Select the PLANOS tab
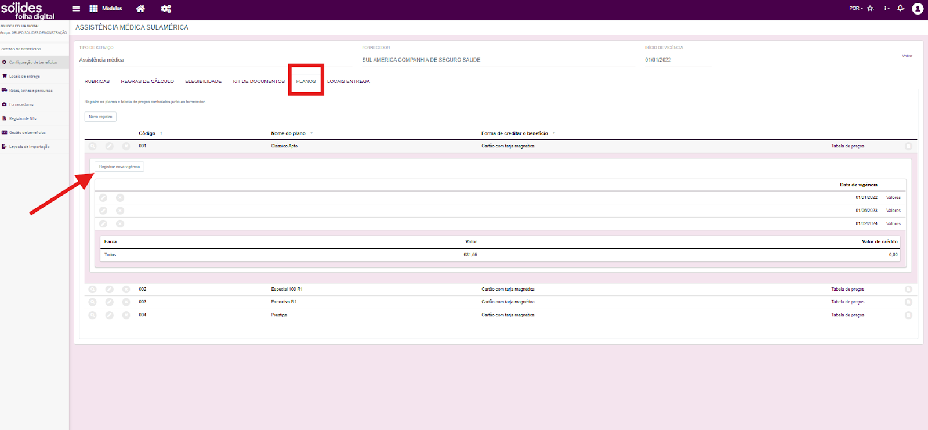This screenshot has height=430, width=928. coord(306,81)
